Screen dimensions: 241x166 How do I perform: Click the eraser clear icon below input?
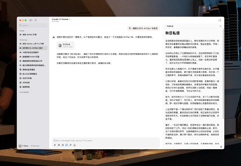[74, 145]
